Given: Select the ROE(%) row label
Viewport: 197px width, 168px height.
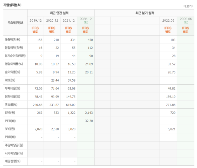Looking at the screenshot, I should 10,80.
